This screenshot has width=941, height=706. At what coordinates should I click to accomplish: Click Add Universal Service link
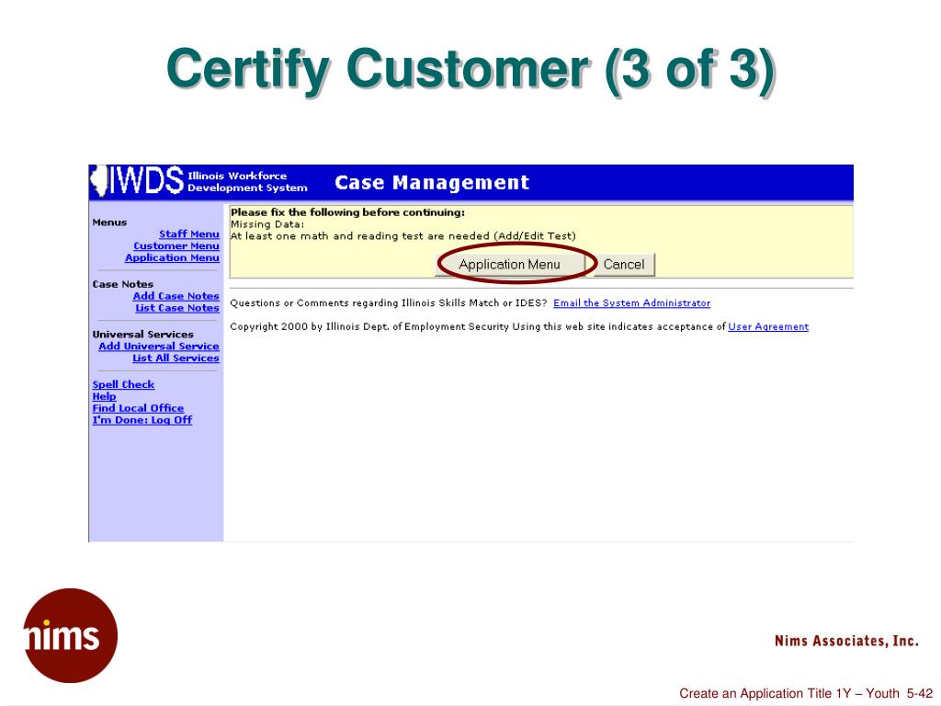[159, 347]
